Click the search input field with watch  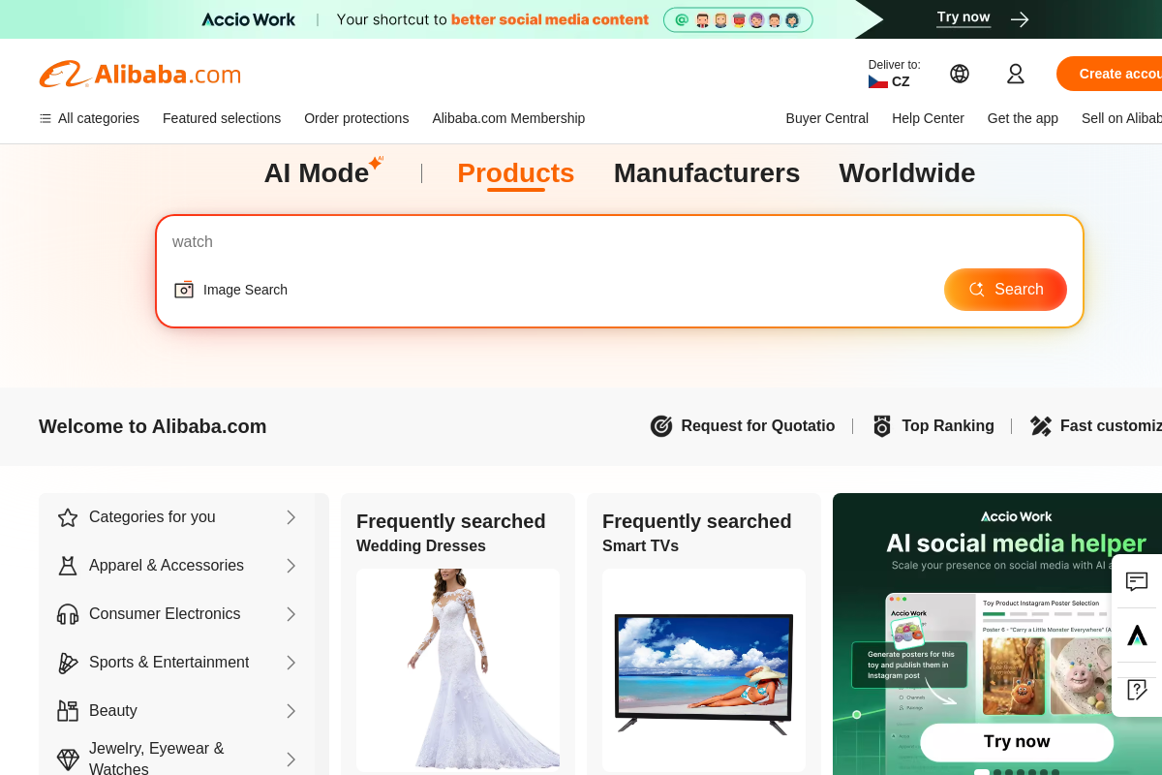click(x=620, y=242)
